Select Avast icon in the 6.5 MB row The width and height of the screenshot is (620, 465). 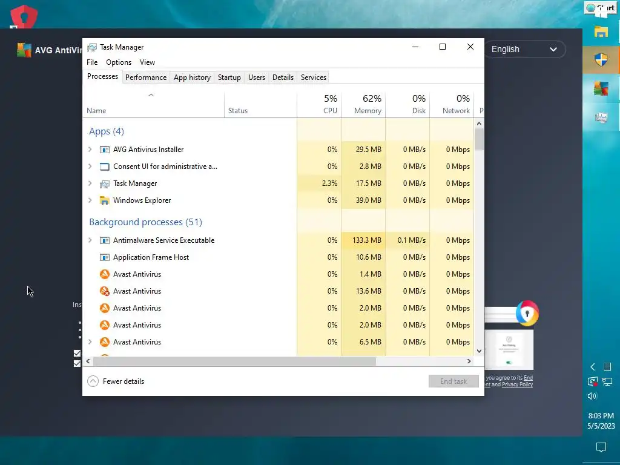104,342
